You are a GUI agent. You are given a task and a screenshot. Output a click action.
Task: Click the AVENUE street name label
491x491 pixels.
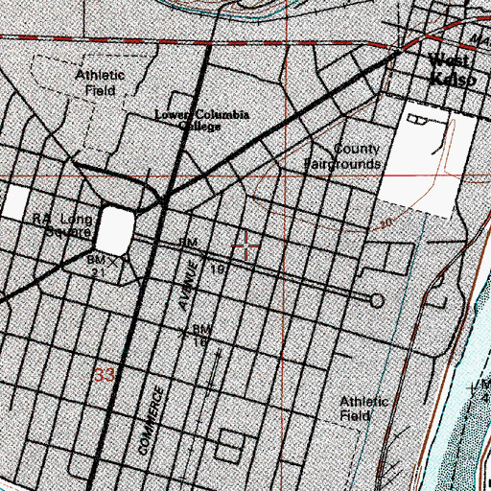188,286
